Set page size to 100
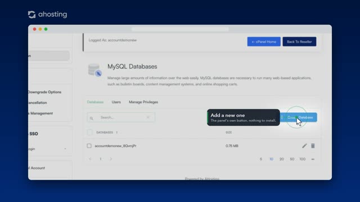 point(303,159)
